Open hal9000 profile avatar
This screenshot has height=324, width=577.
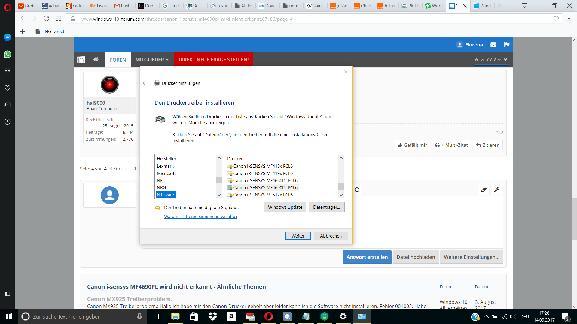pyautogui.click(x=110, y=85)
